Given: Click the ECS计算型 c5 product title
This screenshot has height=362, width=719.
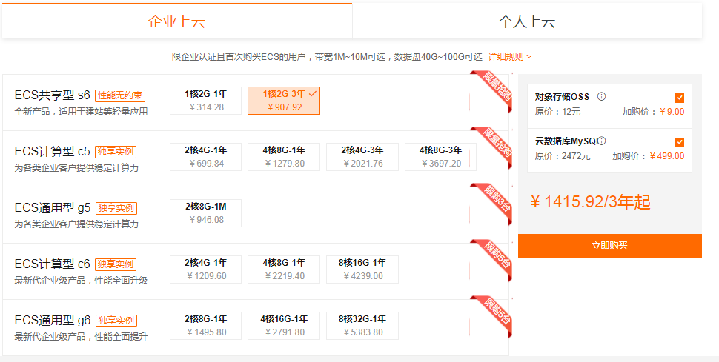Looking at the screenshot, I should click(53, 151).
